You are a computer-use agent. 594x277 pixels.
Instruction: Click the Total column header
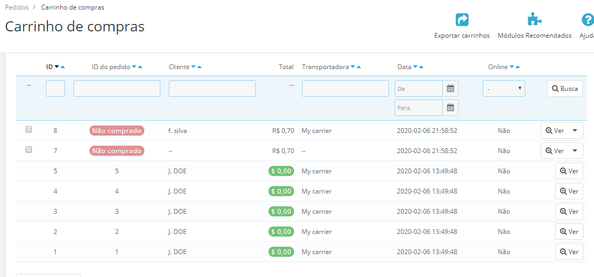coord(286,67)
